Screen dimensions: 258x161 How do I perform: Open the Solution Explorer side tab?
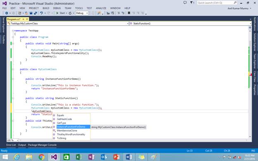point(255,42)
